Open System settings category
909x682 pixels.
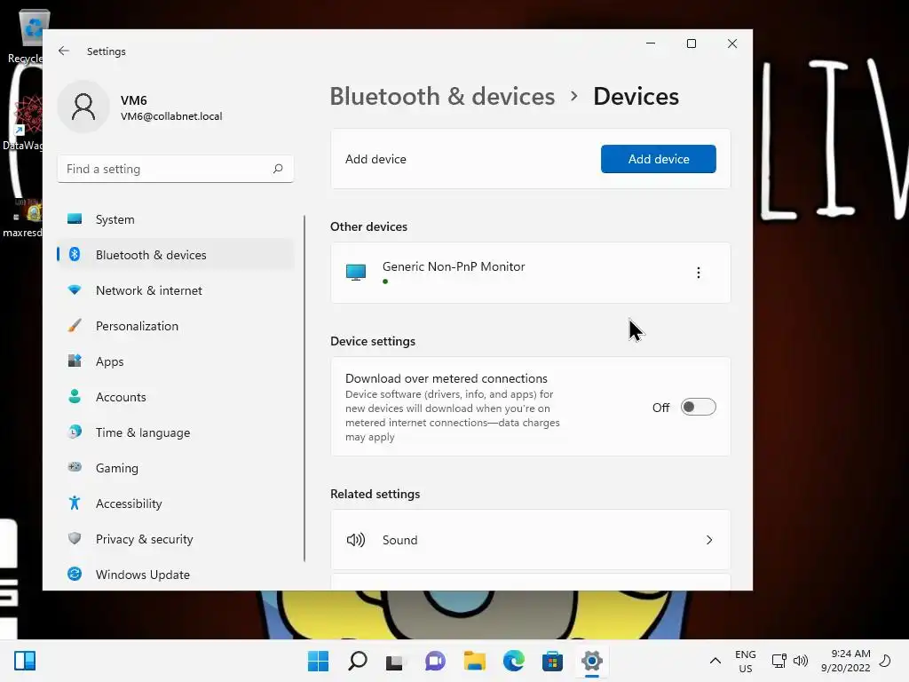[175, 219]
